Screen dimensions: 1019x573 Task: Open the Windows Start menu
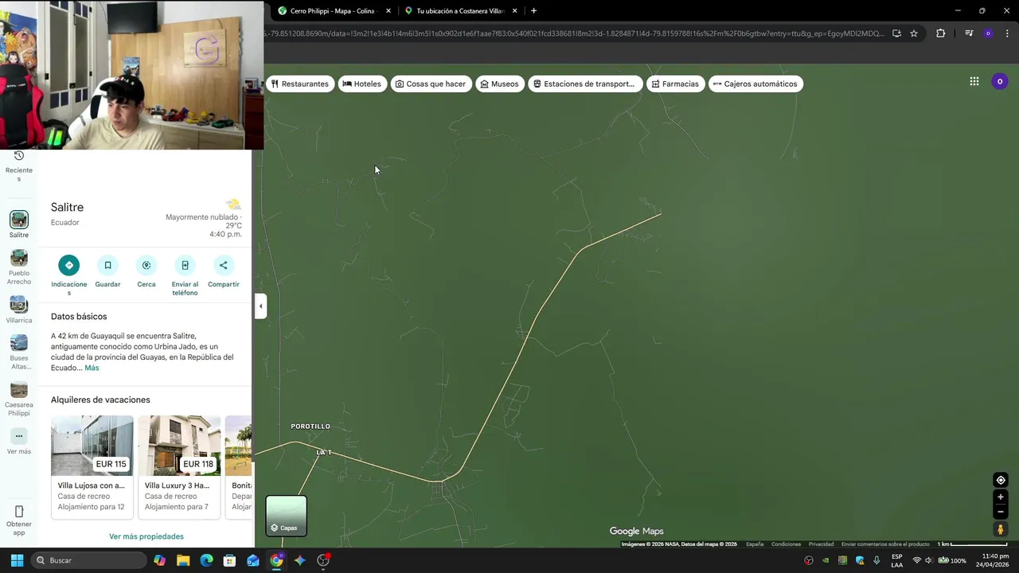17,560
